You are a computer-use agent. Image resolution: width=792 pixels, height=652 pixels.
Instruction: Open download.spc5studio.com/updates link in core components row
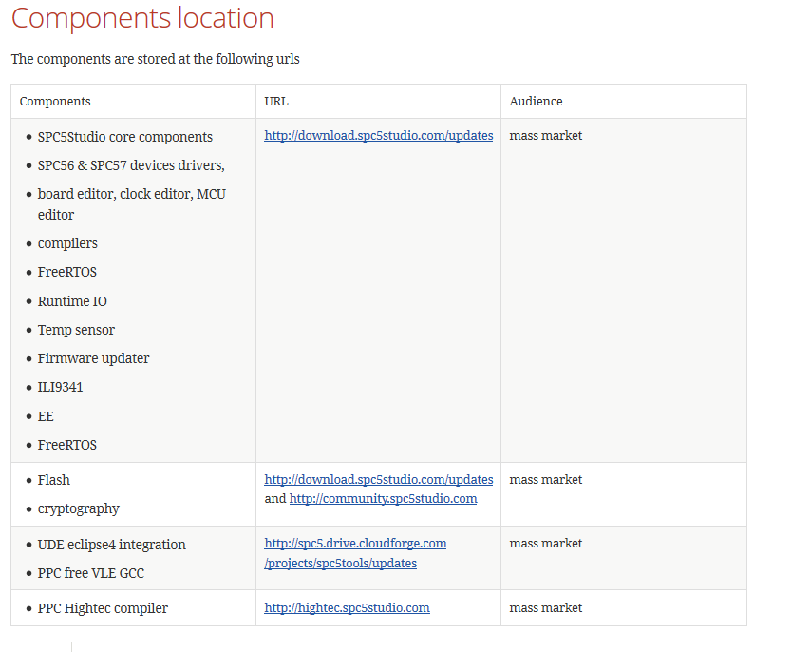click(378, 136)
